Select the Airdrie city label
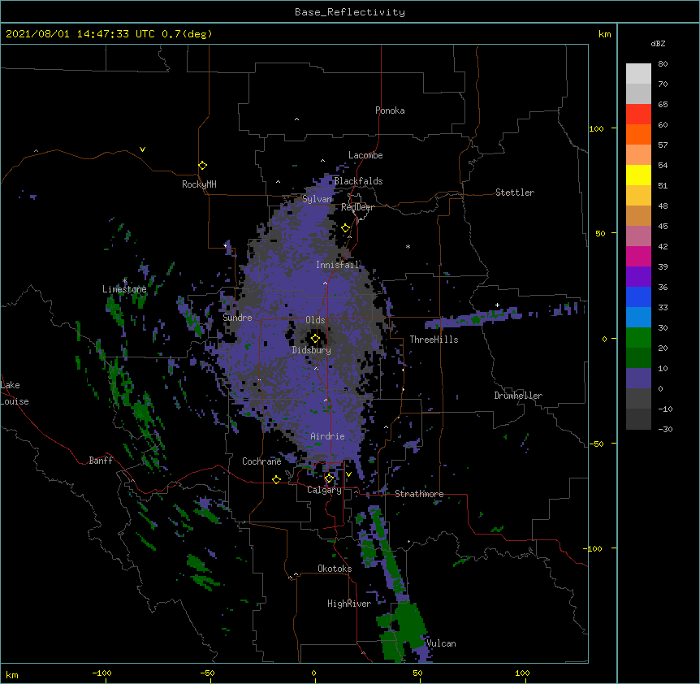This screenshot has height=684, width=700. 328,436
